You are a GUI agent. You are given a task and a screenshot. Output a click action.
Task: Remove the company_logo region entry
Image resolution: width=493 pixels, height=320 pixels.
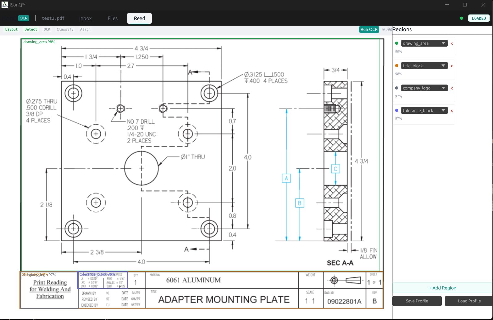tap(452, 88)
